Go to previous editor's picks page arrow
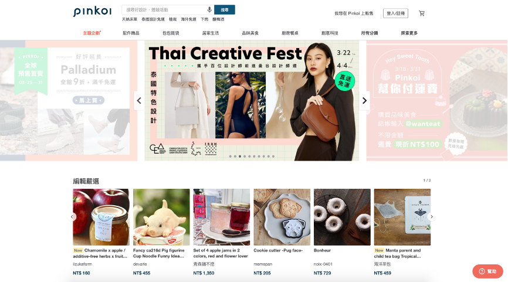The width and height of the screenshot is (508, 282). [72, 216]
